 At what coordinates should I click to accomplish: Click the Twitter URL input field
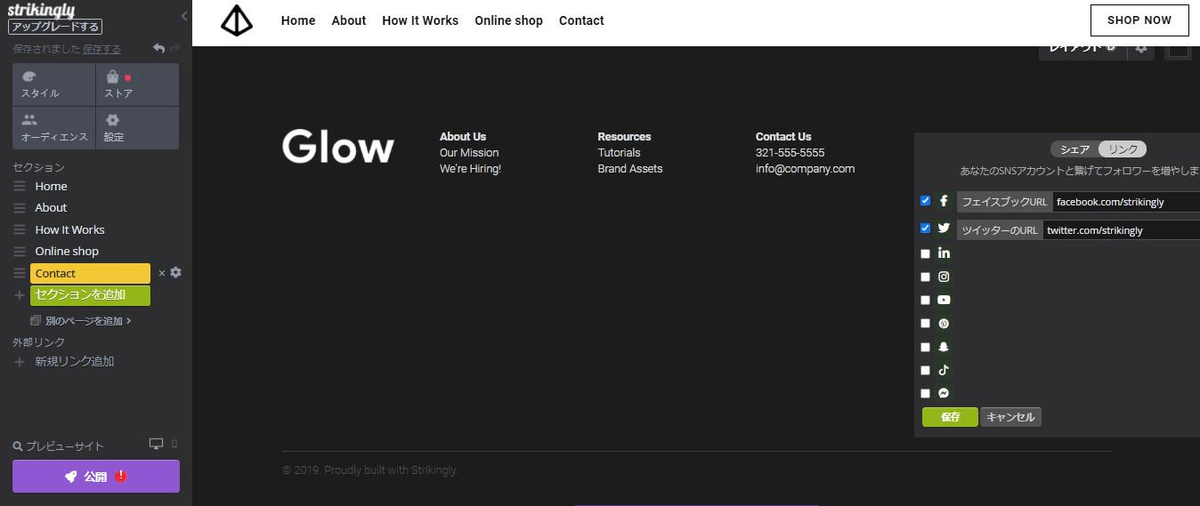pyautogui.click(x=1120, y=230)
